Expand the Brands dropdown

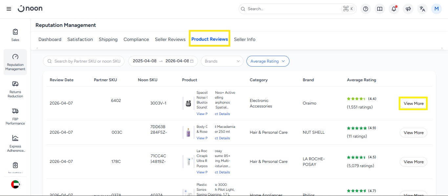(x=222, y=61)
